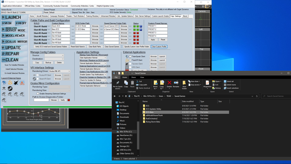Screen dimensions: 291x164
Task: Turn VR ON in the launcher
Action: tap(8, 23)
